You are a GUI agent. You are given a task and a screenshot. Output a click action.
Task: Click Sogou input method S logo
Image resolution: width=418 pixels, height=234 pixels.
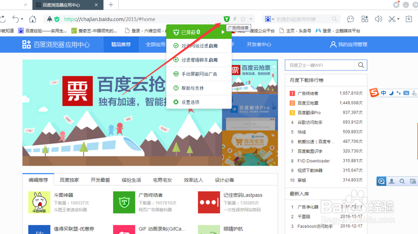pyautogui.click(x=374, y=93)
